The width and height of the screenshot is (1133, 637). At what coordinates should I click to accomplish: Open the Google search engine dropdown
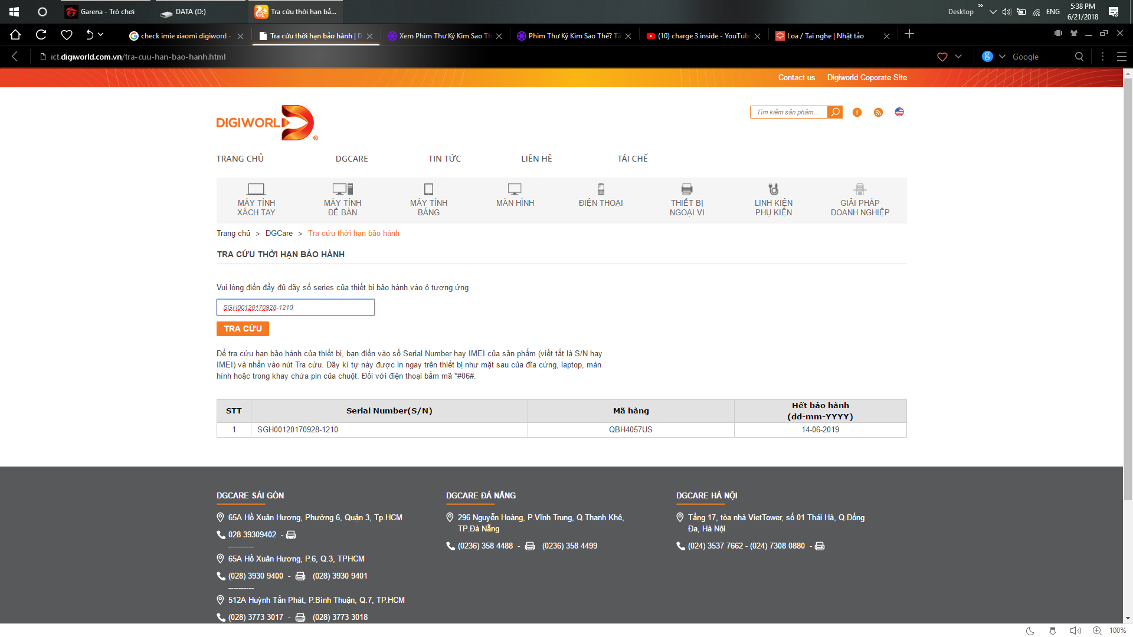coord(1001,57)
